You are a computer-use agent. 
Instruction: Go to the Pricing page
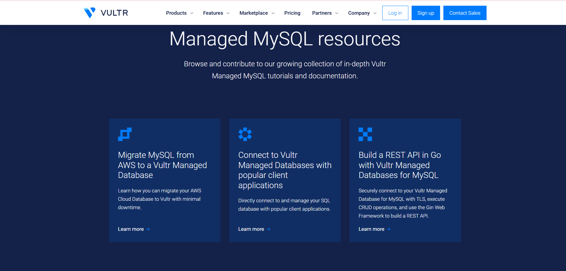292,13
